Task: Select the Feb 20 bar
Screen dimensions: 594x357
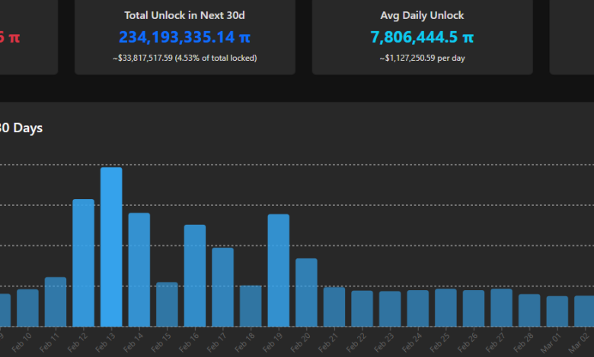Action: point(306,292)
